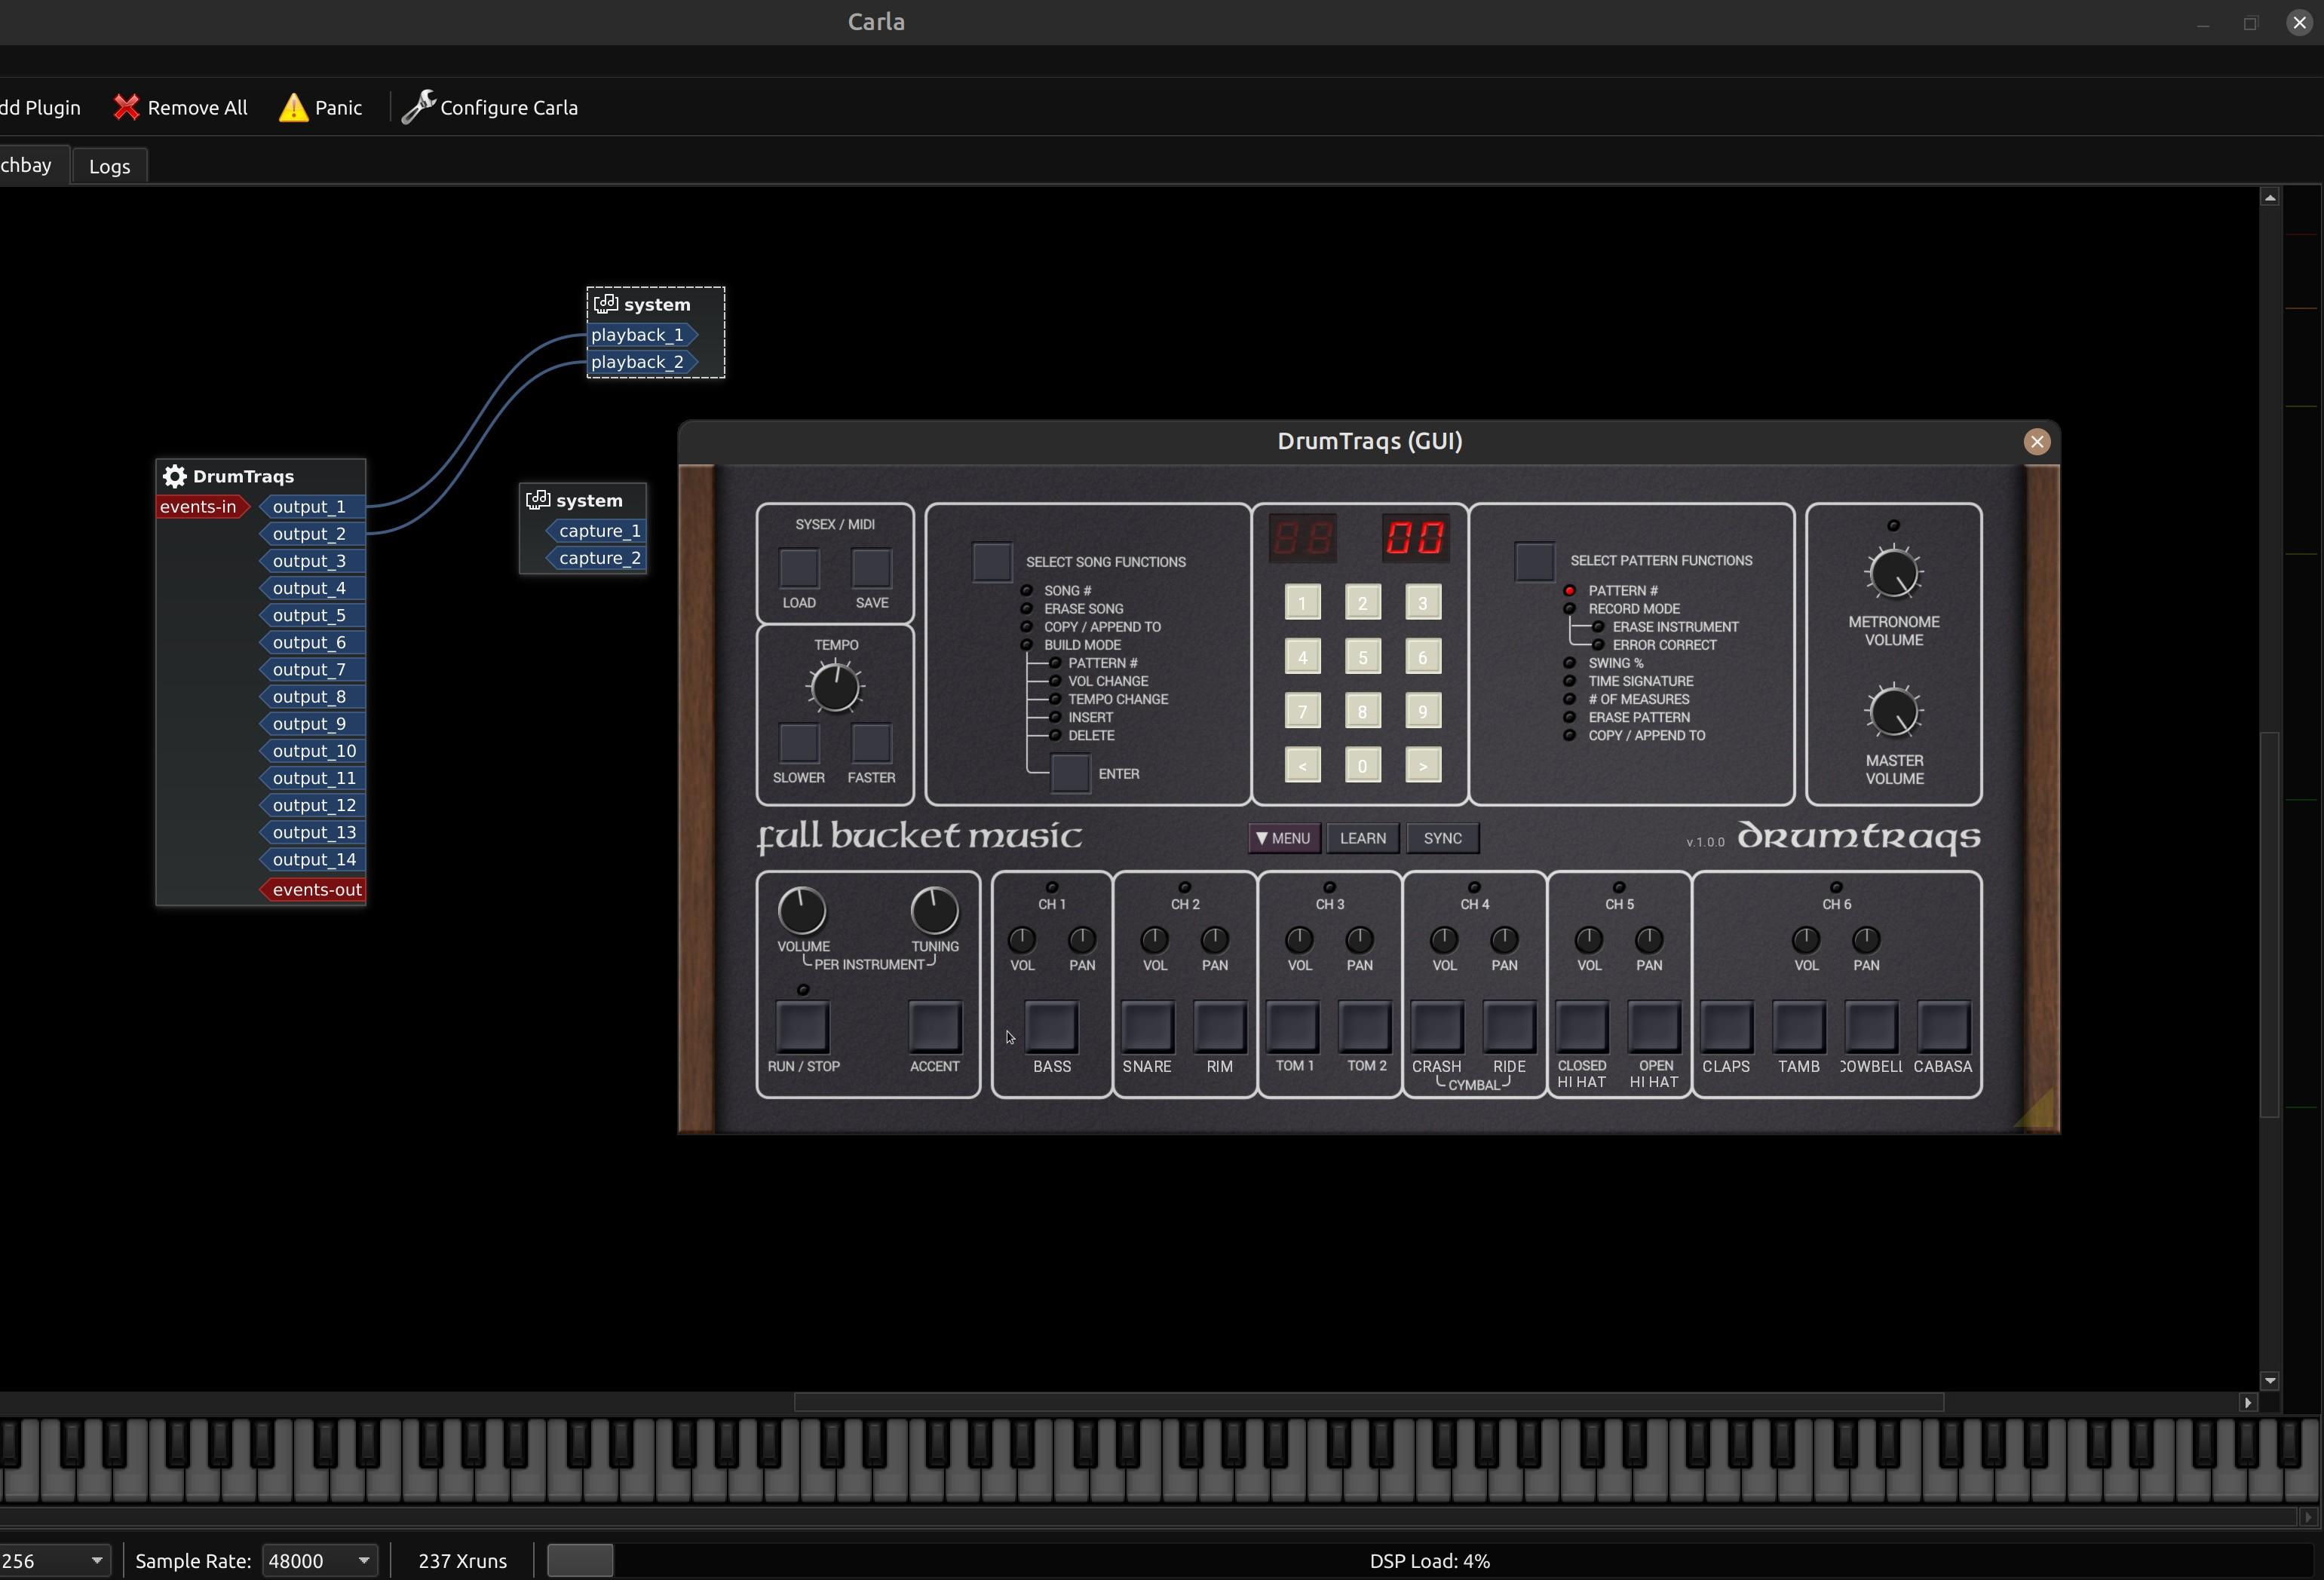Image resolution: width=2324 pixels, height=1580 pixels.
Task: Click the PATTERN # red LED indicator
Action: click(1570, 591)
